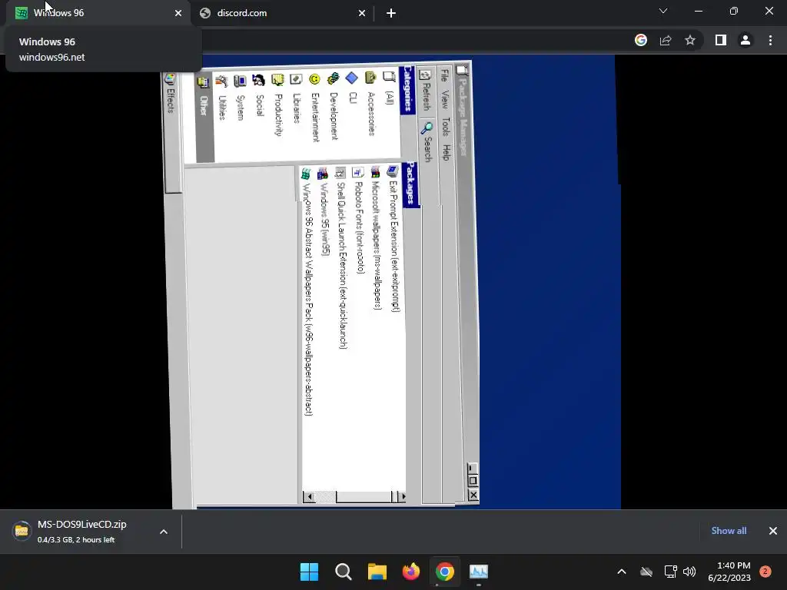Screen dimensions: 787x590
Task: Open the Help menu in Package Manager
Action: click(x=447, y=153)
